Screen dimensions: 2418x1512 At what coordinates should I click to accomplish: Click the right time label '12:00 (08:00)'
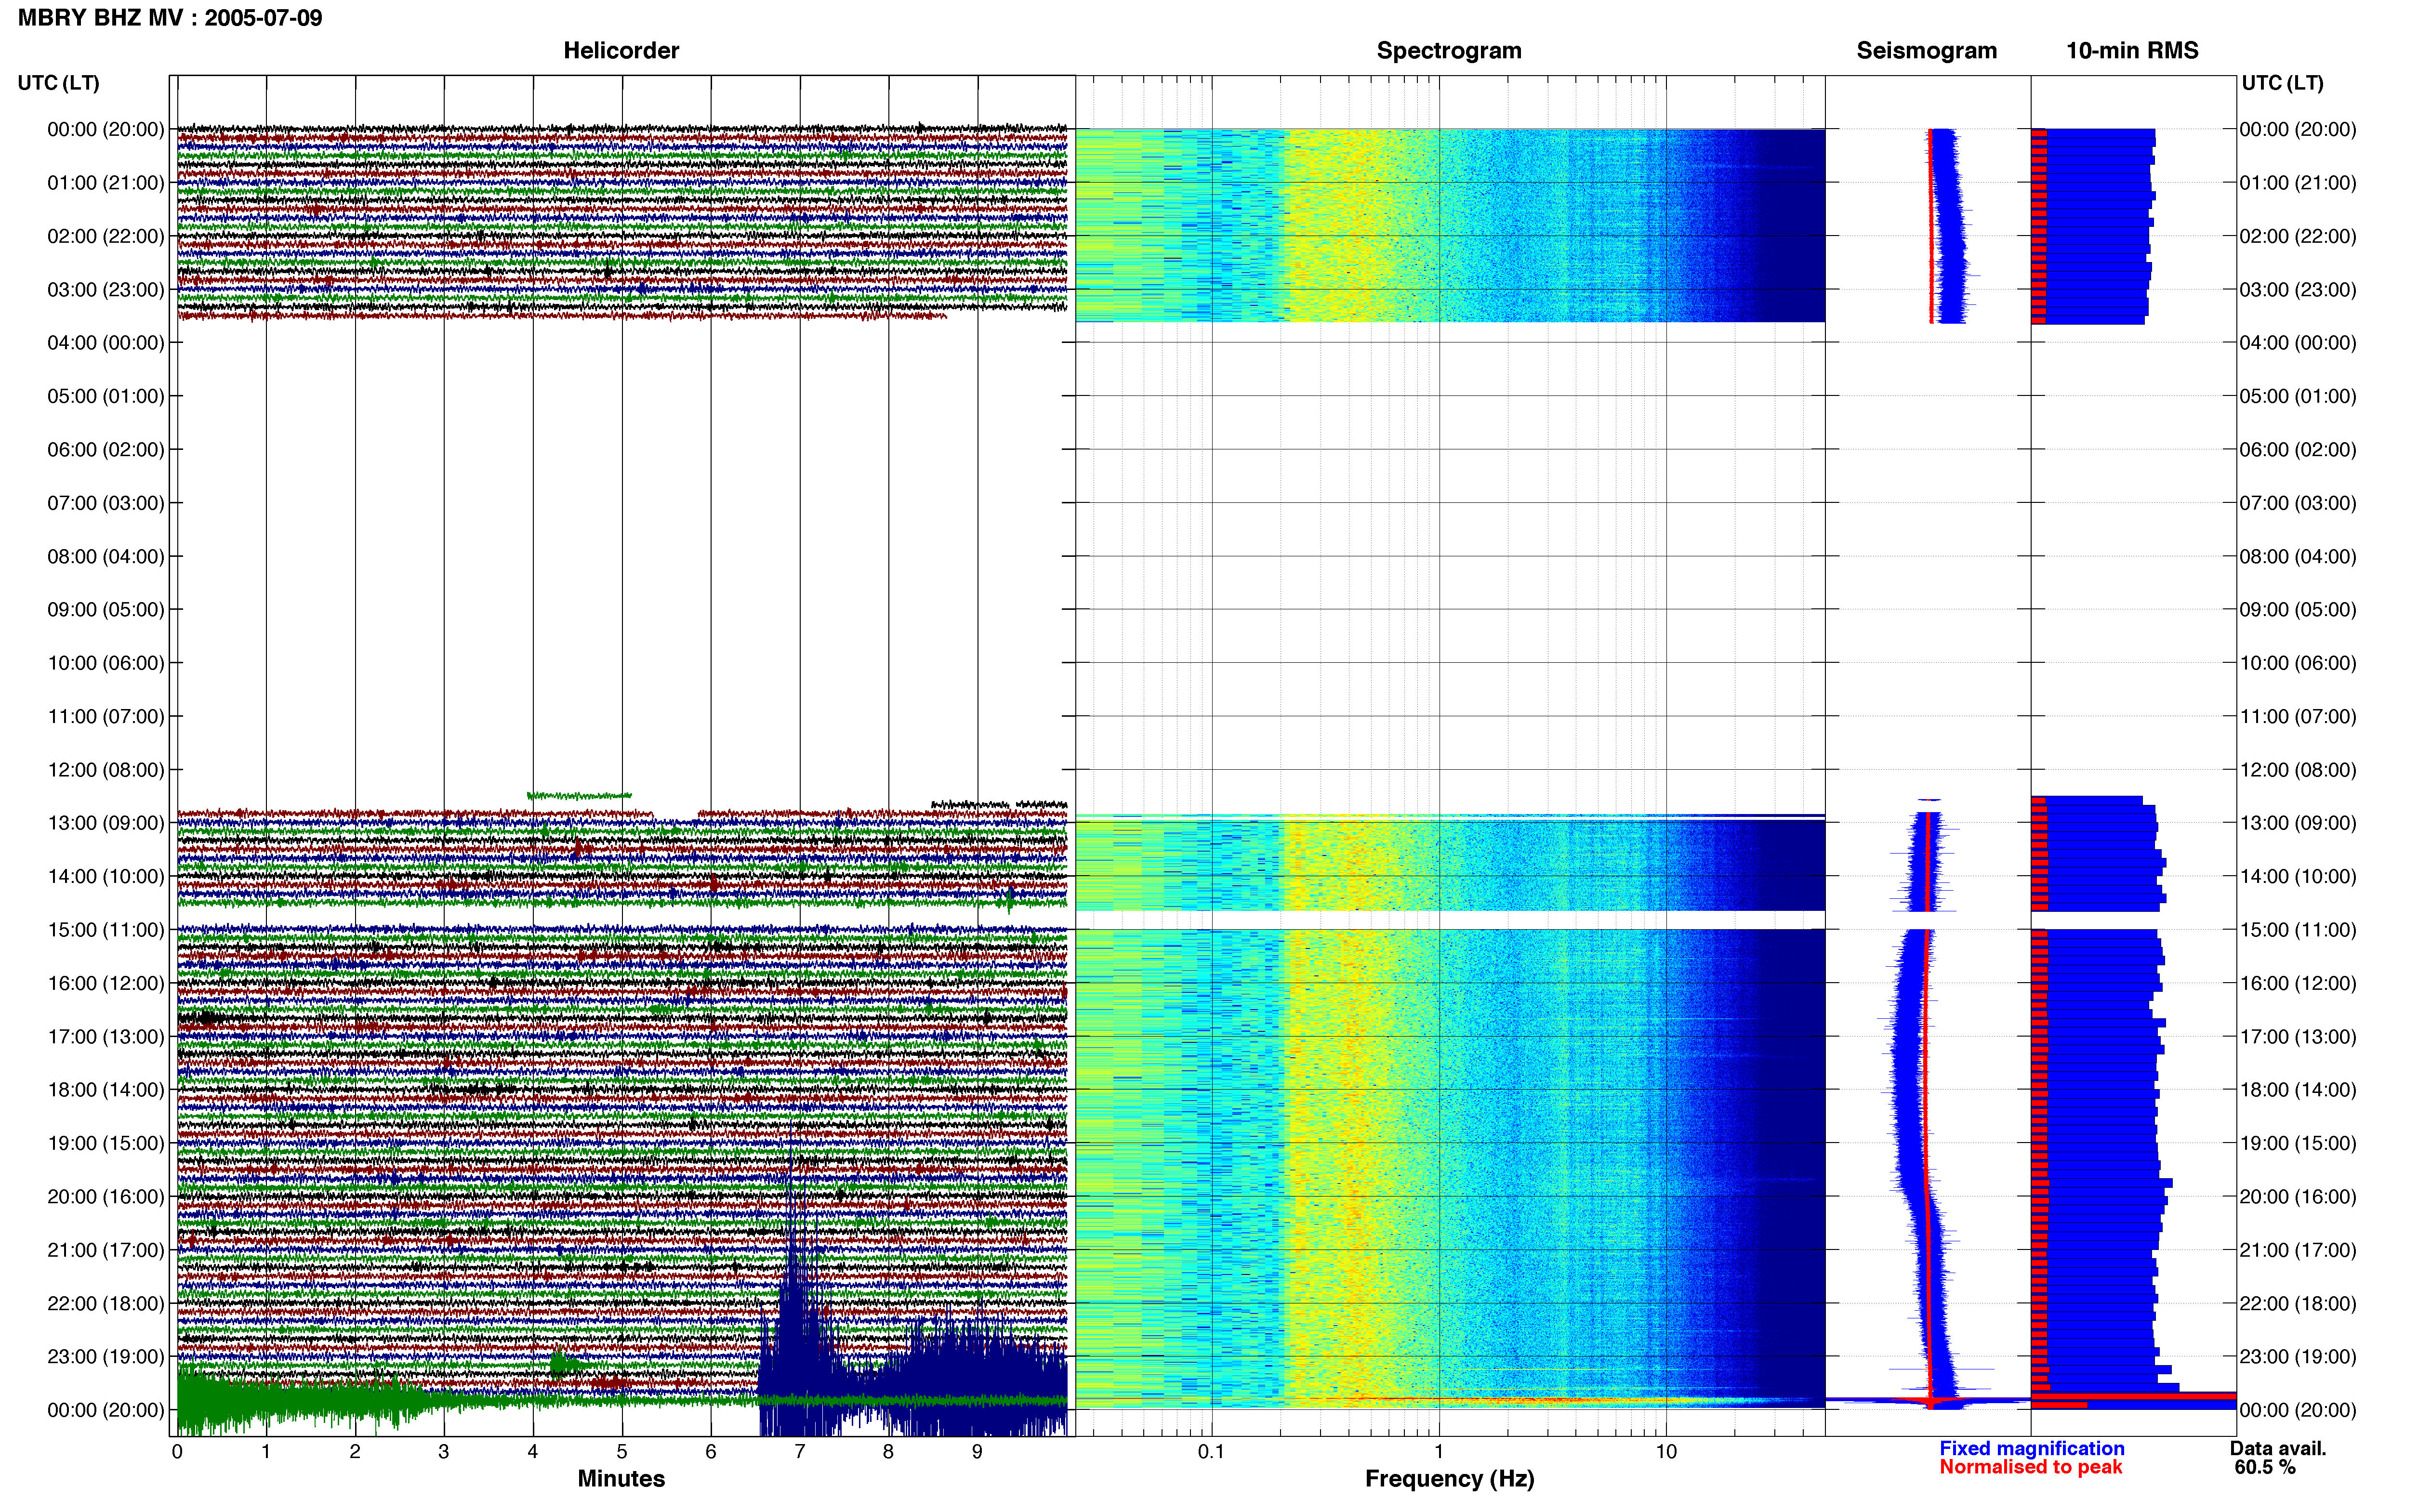click(x=2297, y=770)
